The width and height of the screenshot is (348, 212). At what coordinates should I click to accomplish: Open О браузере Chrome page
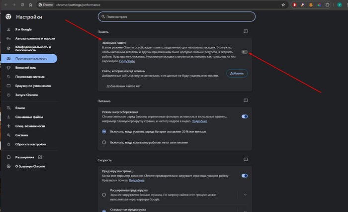tap(29, 166)
